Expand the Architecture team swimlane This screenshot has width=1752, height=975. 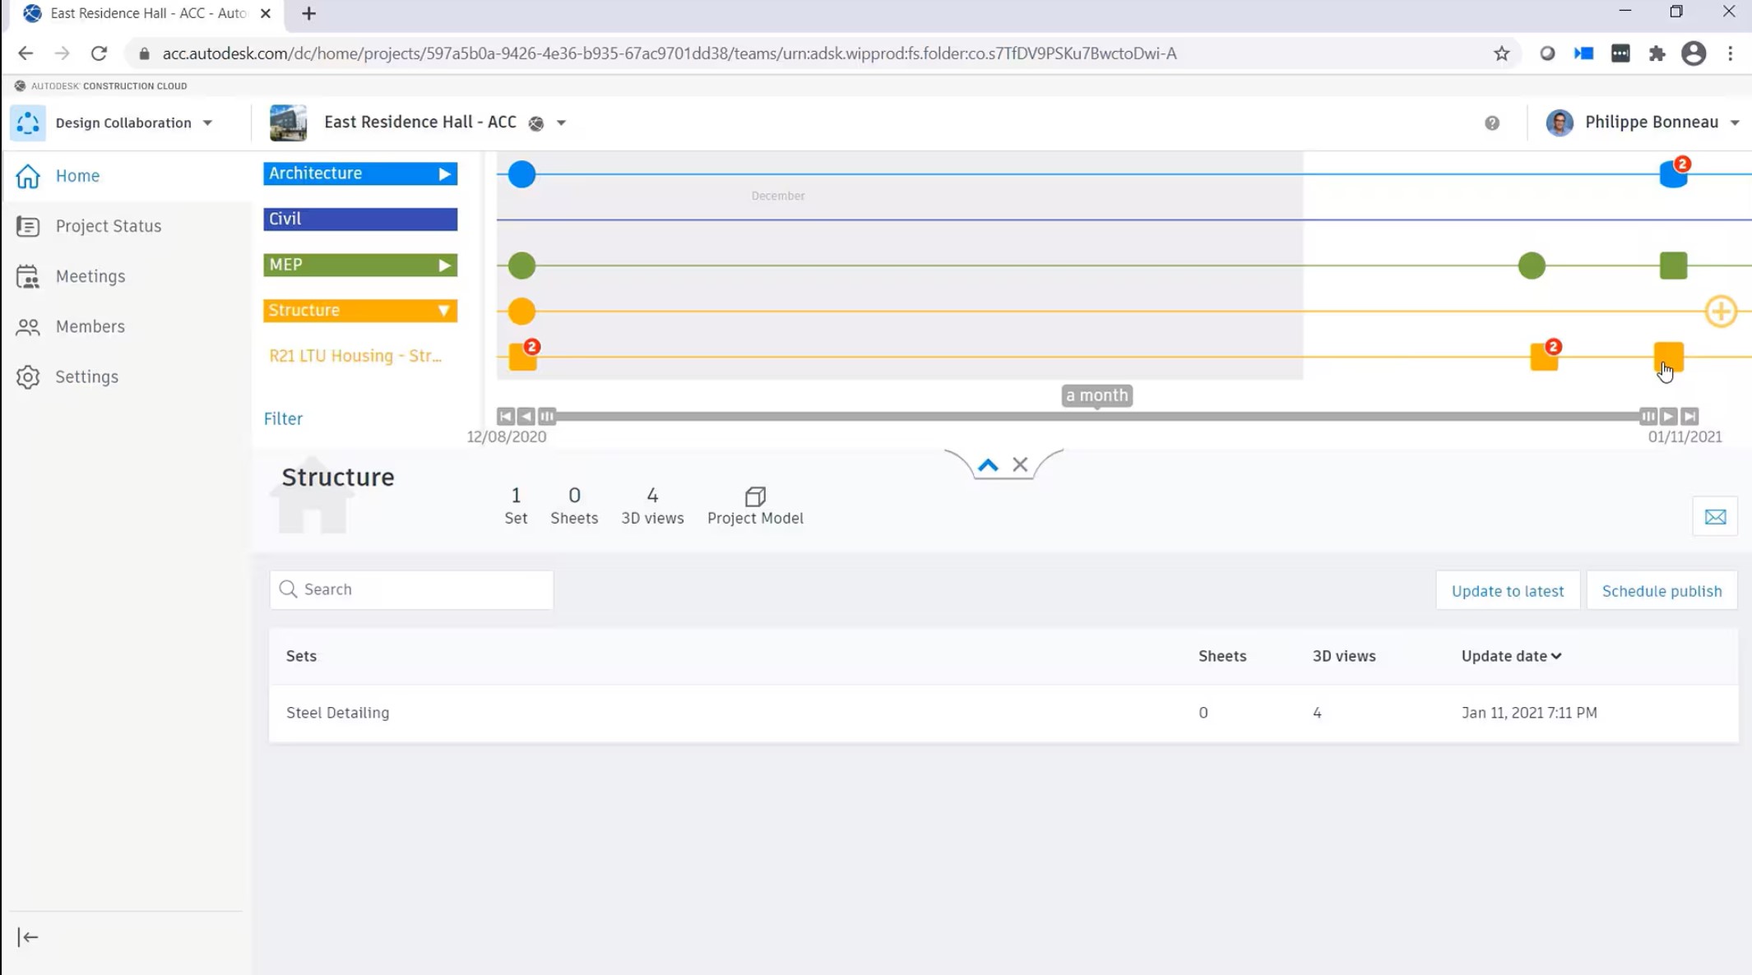(x=443, y=173)
